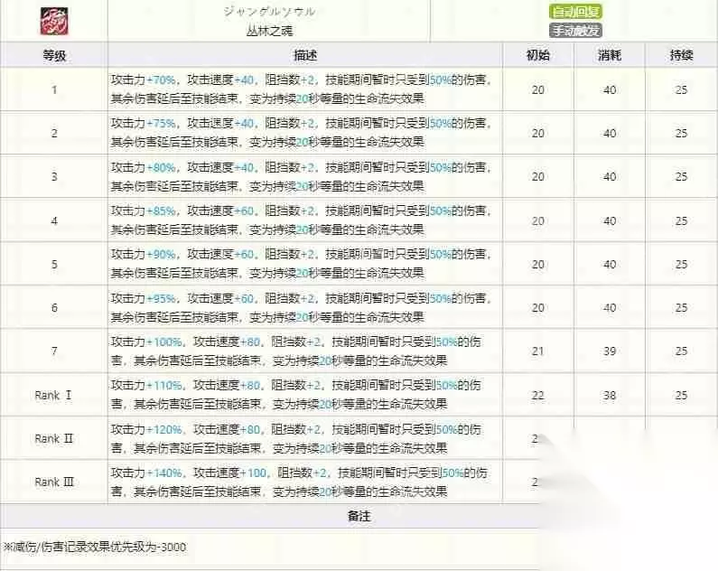
Task: Click level cell 4
Action: tap(54, 220)
